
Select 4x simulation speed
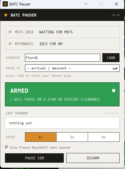(x=104, y=137)
